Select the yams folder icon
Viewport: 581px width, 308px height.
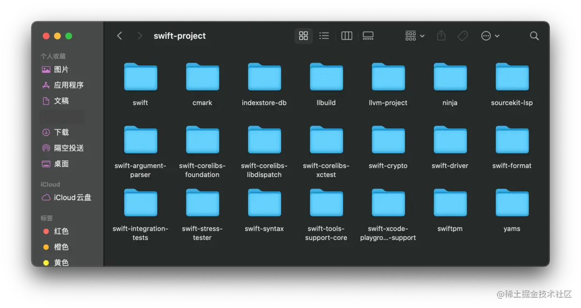click(512, 203)
